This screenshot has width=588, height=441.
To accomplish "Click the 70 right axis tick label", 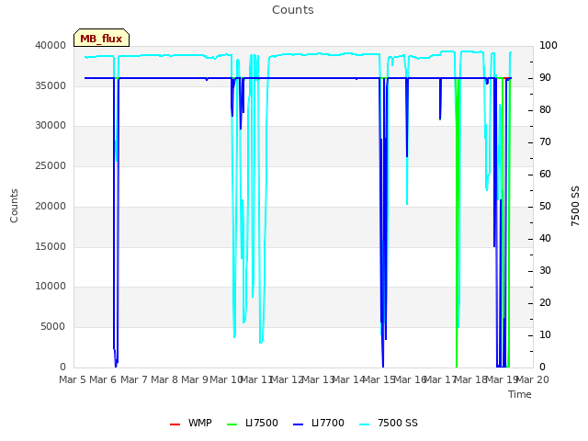I will click(545, 142).
